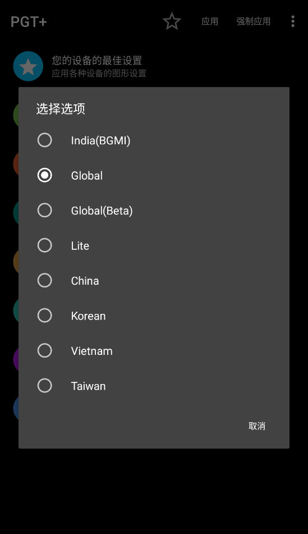Tap the 取消 cancel button
The width and height of the screenshot is (308, 534).
[257, 426]
